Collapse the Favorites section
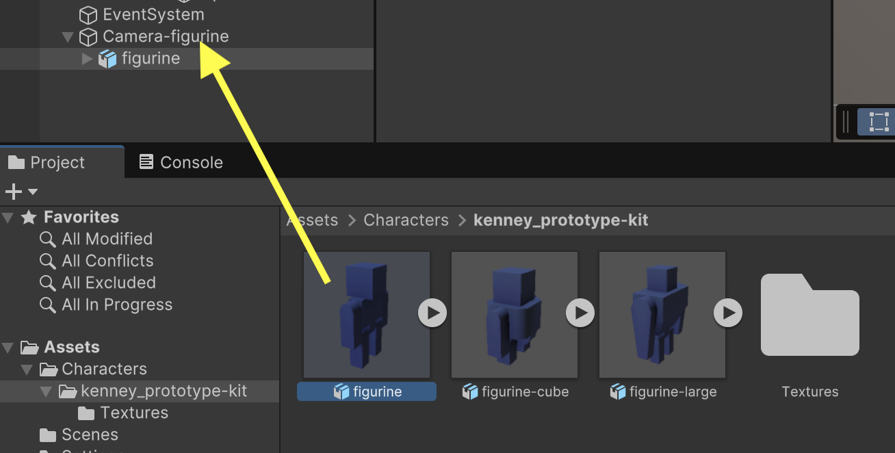The image size is (895, 453). point(8,218)
